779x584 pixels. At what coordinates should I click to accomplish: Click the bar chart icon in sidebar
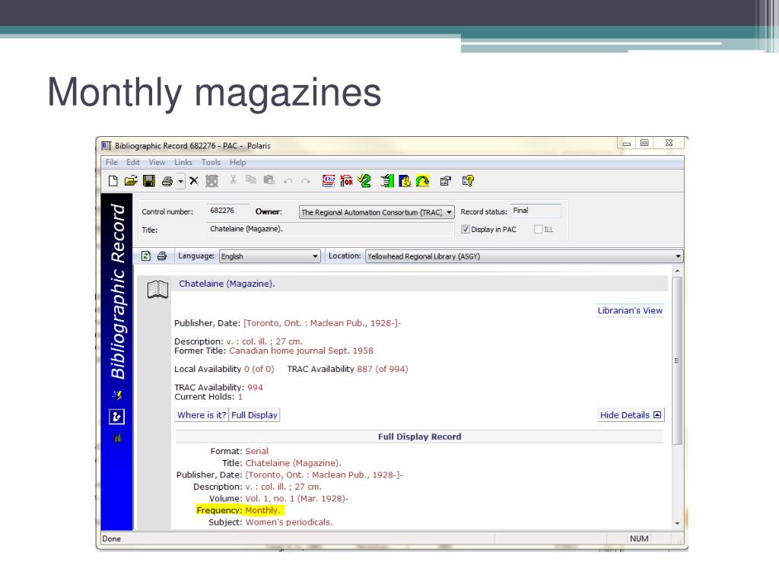pos(117,437)
